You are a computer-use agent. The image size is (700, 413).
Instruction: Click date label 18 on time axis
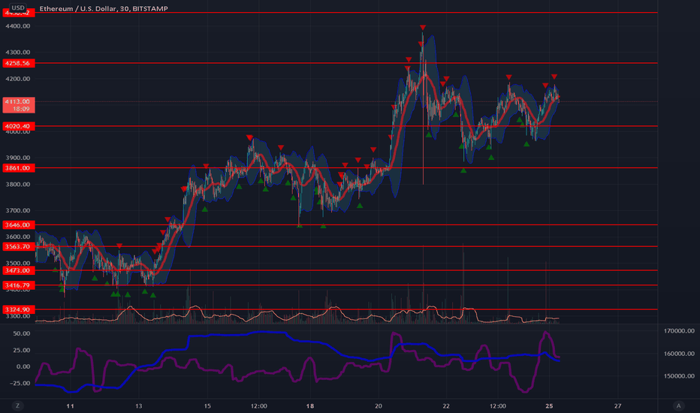click(310, 405)
